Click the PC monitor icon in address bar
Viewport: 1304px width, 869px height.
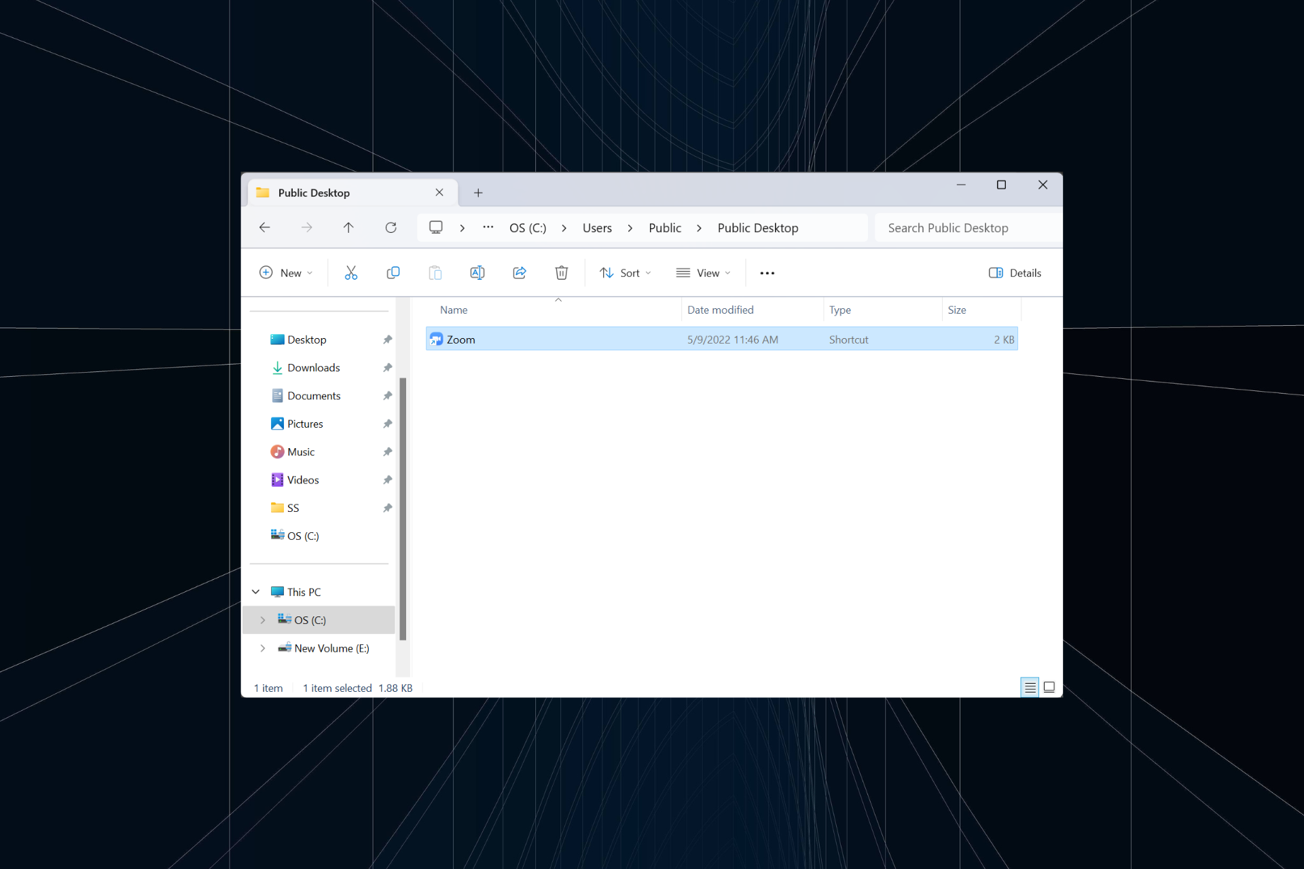[436, 227]
